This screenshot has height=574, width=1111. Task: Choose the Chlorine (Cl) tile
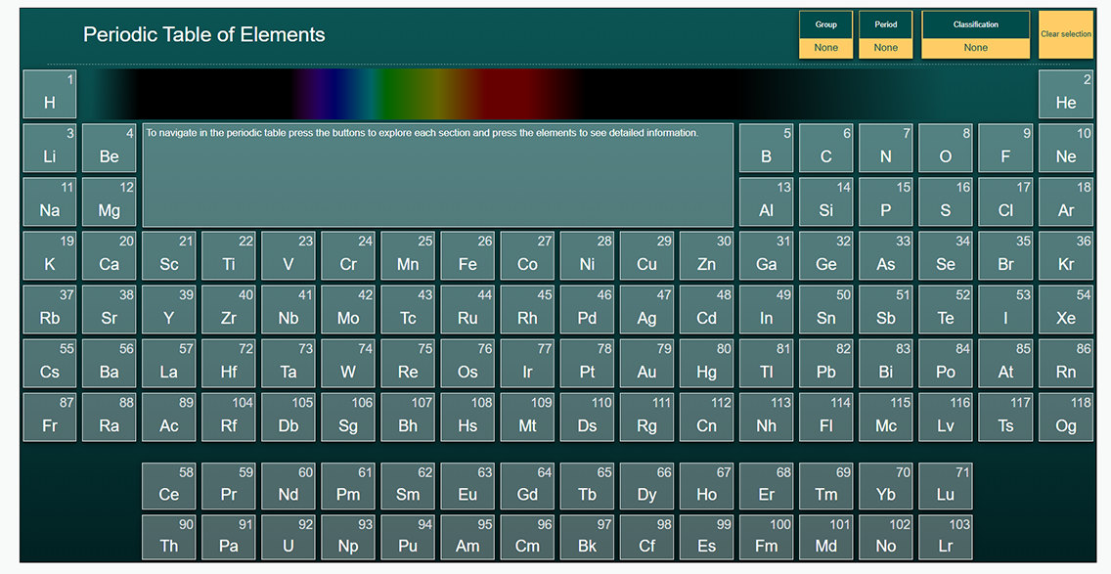(1005, 202)
